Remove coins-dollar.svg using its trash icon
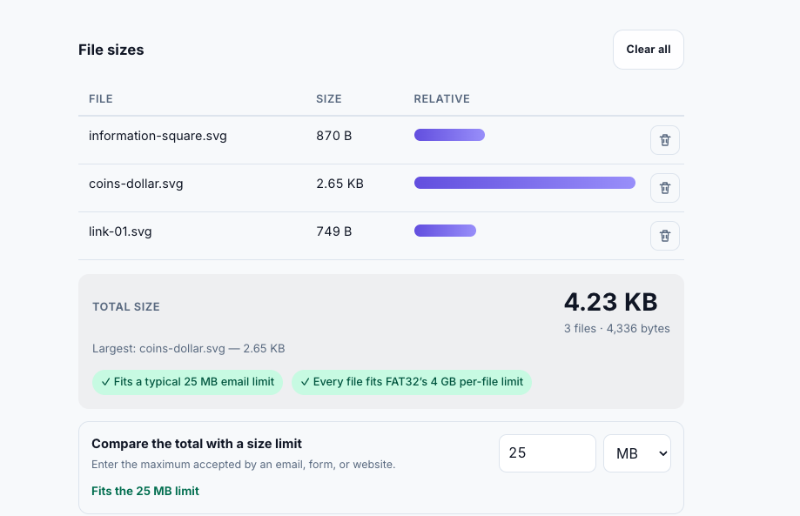The height and width of the screenshot is (516, 800). tap(665, 188)
